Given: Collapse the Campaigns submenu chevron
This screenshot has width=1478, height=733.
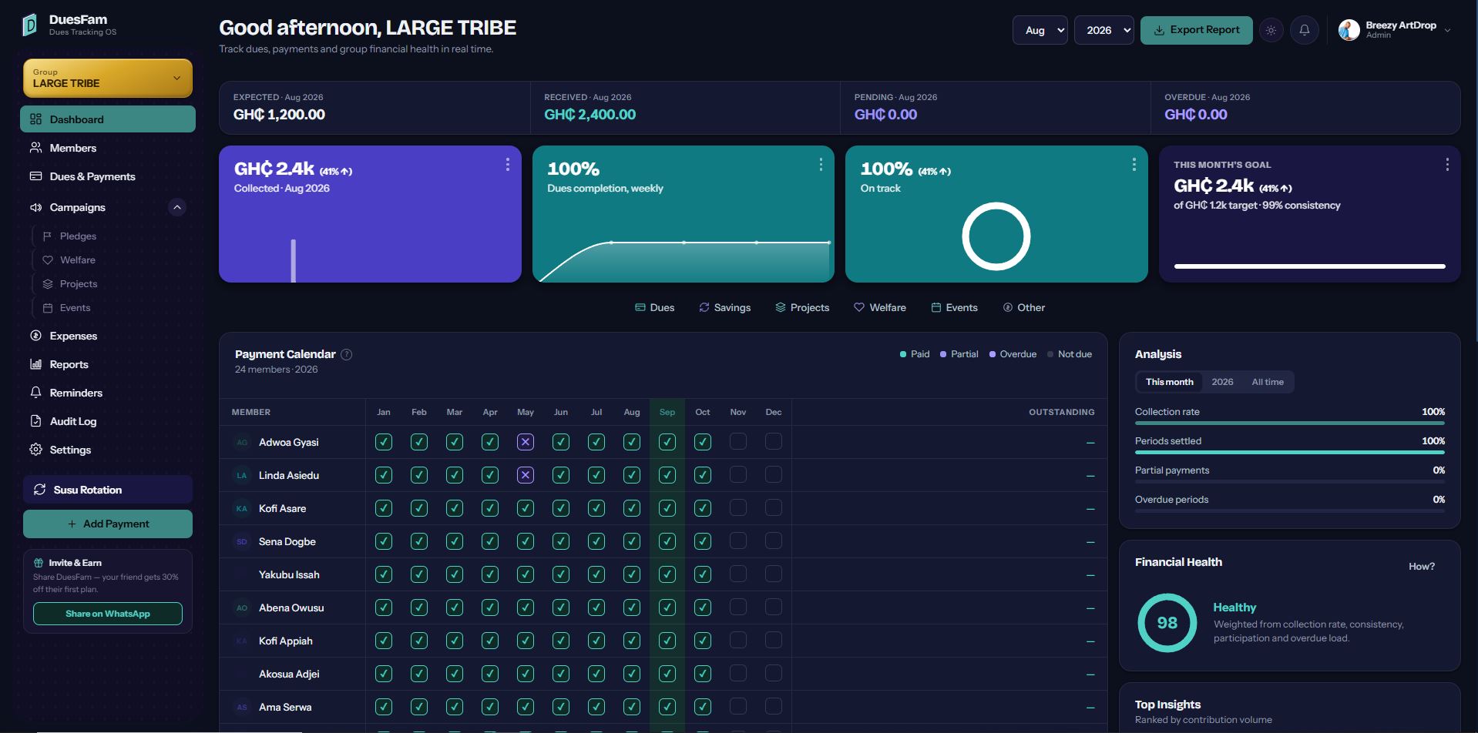Looking at the screenshot, I should coord(177,207).
